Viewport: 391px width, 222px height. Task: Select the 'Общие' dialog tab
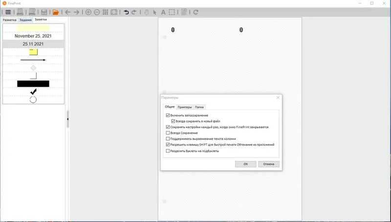[170, 107]
